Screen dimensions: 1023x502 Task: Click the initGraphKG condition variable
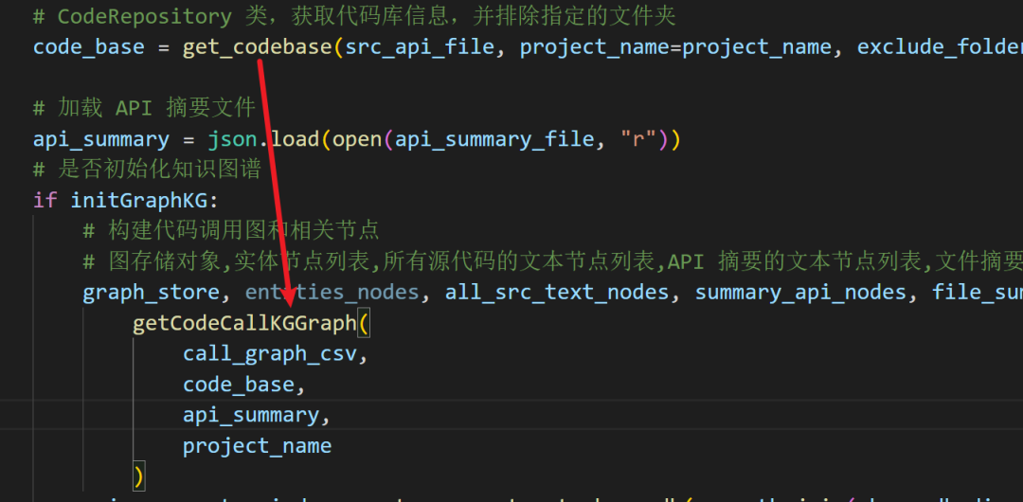(x=138, y=201)
